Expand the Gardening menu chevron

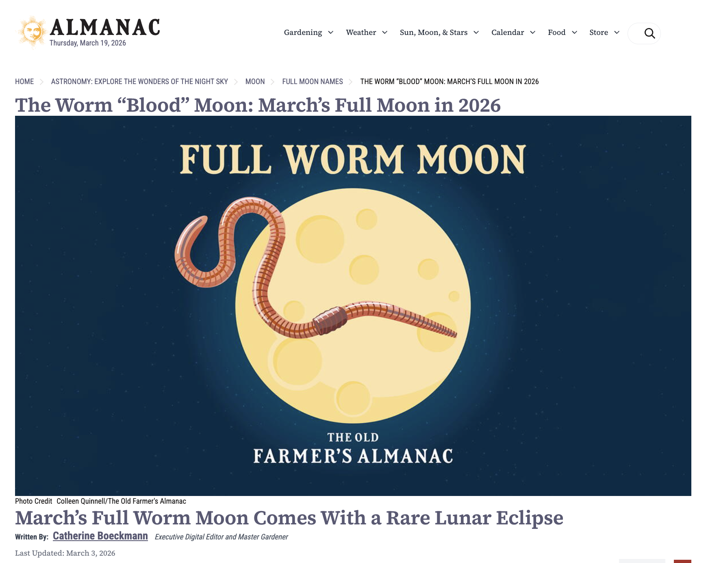(330, 32)
